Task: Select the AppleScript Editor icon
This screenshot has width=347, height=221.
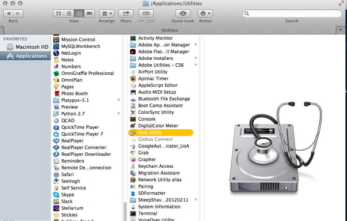Action: pos(133,85)
